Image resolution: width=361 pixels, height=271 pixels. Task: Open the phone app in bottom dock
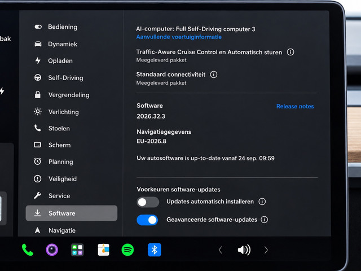[x=28, y=250]
